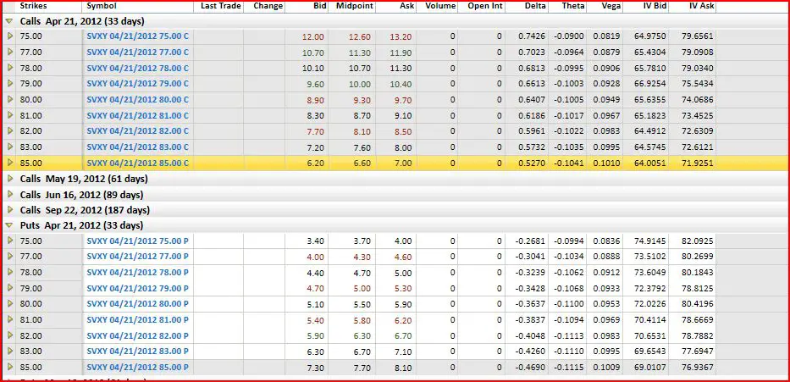The height and width of the screenshot is (382, 790).
Task: Open SVXY 04/21/2012 79.00 C symbol
Action: [137, 84]
